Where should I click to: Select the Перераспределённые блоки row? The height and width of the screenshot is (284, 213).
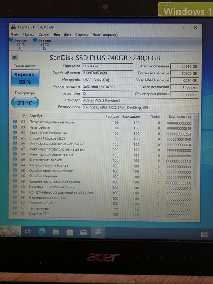[102, 122]
